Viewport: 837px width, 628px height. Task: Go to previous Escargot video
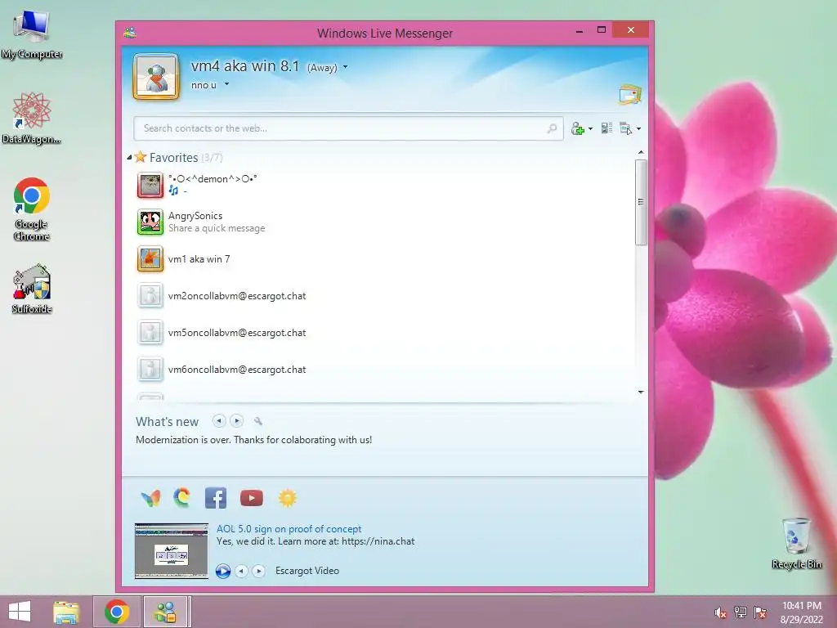pyautogui.click(x=241, y=571)
